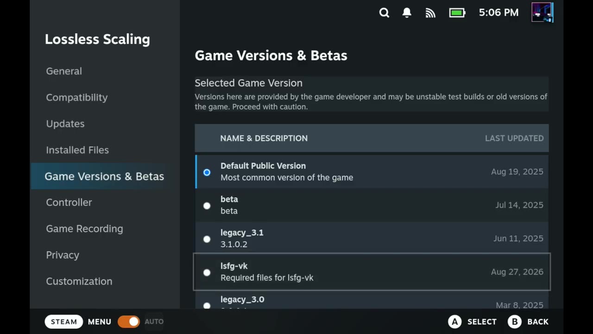Go to Game Versions & Betas tab
593x334 pixels.
pyautogui.click(x=105, y=176)
